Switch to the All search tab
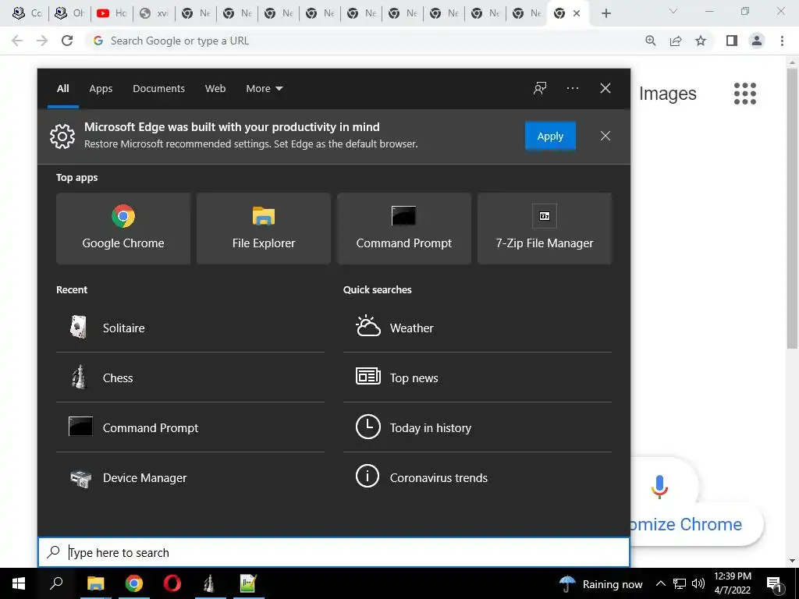The image size is (799, 599). click(62, 89)
